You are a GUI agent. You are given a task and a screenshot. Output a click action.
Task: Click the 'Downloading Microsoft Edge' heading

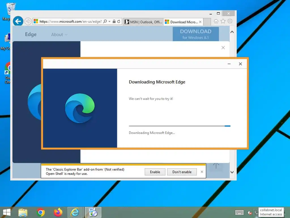point(157,82)
